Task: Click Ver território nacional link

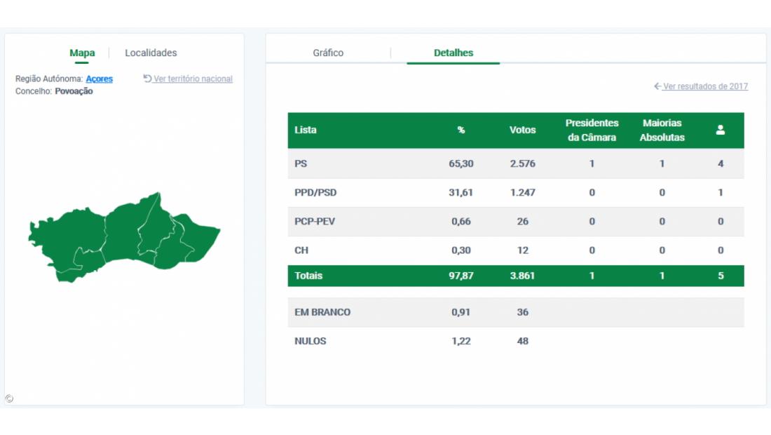Action: coord(188,79)
